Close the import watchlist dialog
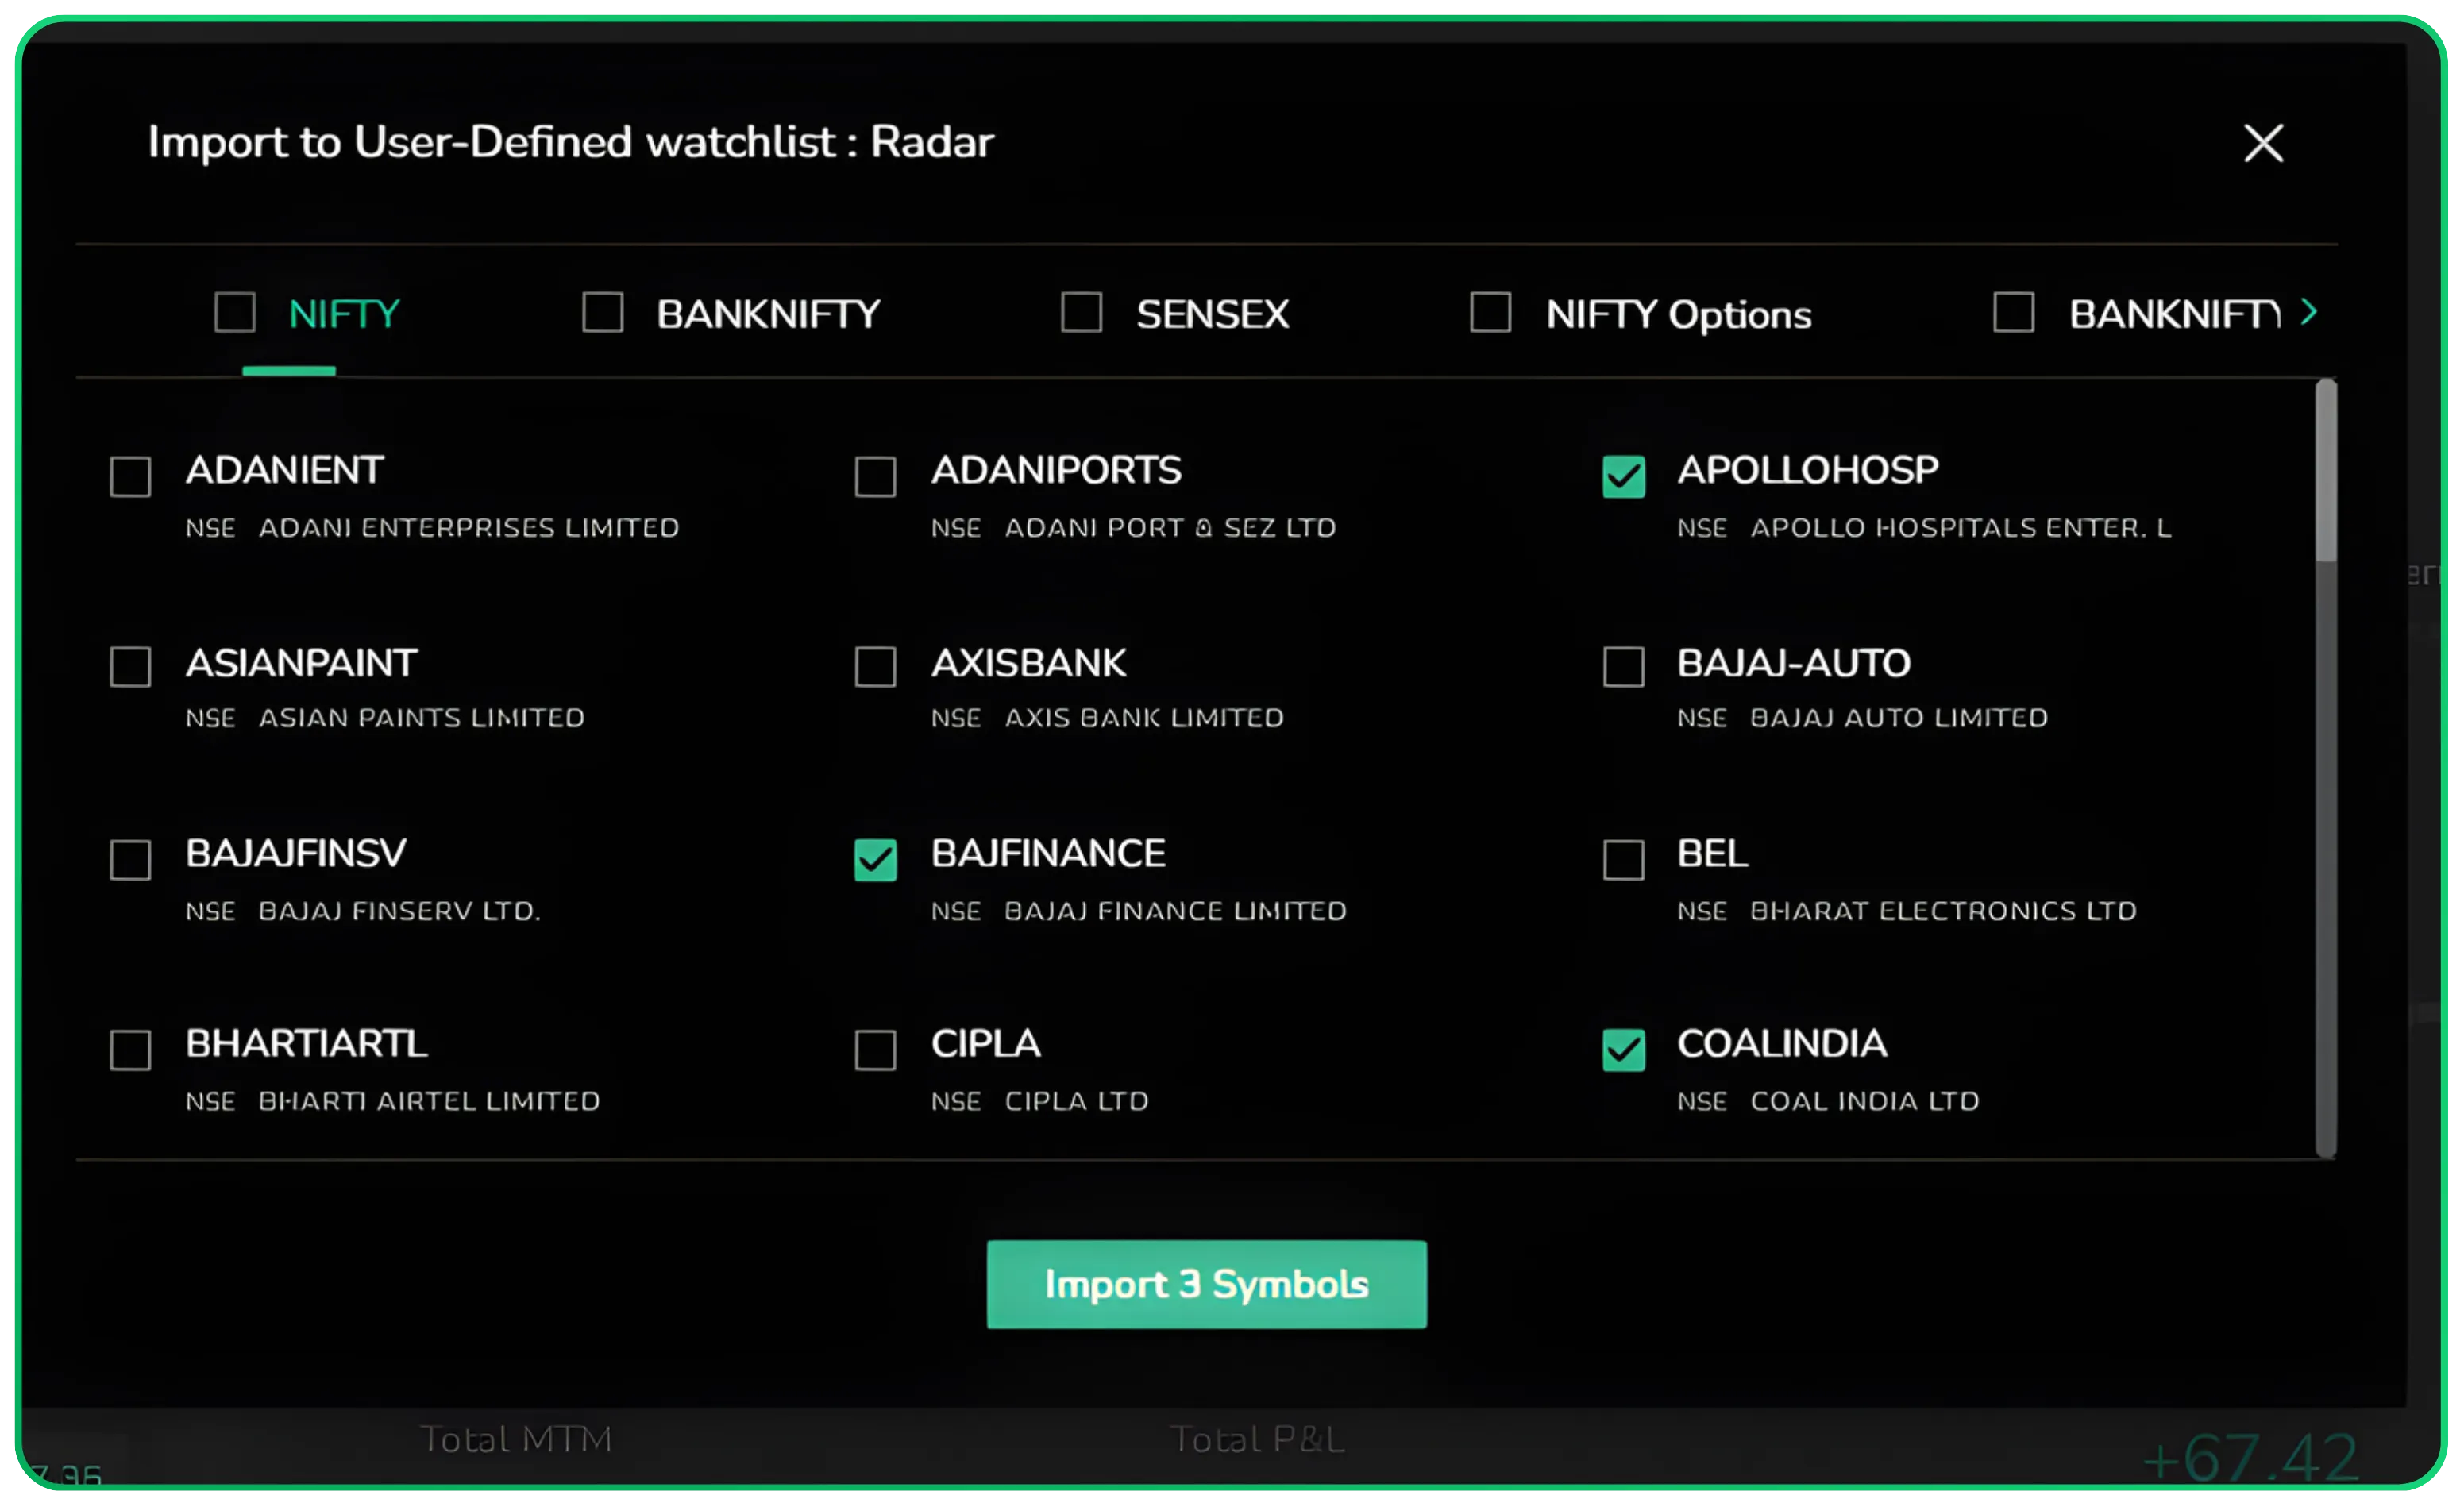 [2263, 143]
